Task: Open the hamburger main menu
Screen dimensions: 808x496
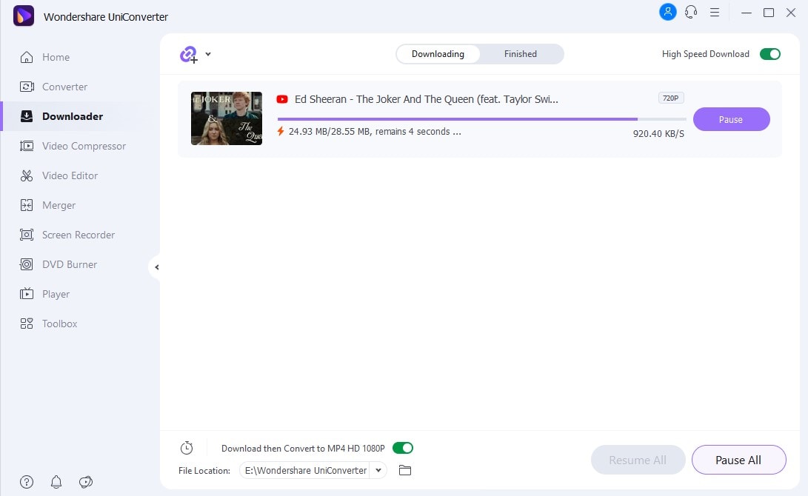Action: tap(714, 13)
